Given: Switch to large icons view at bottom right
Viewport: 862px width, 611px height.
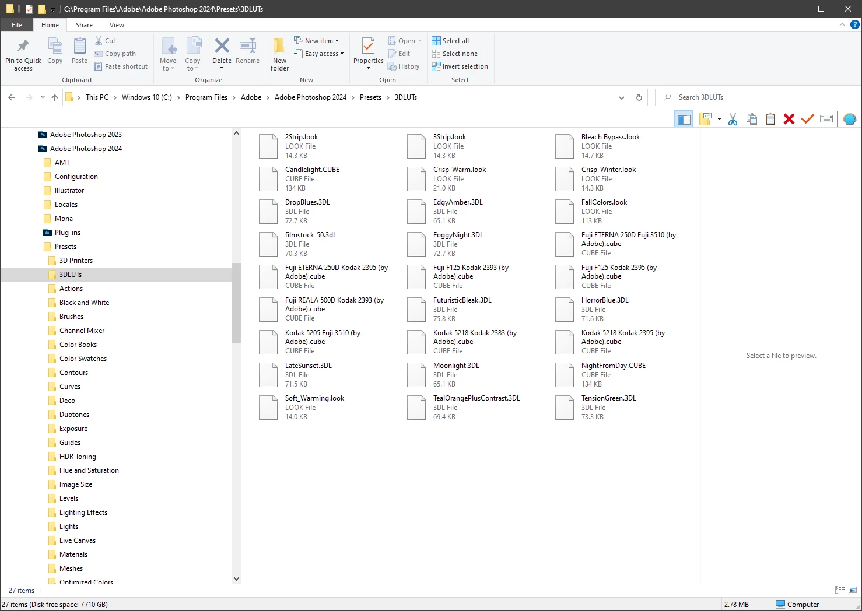Looking at the screenshot, I should pos(853,590).
